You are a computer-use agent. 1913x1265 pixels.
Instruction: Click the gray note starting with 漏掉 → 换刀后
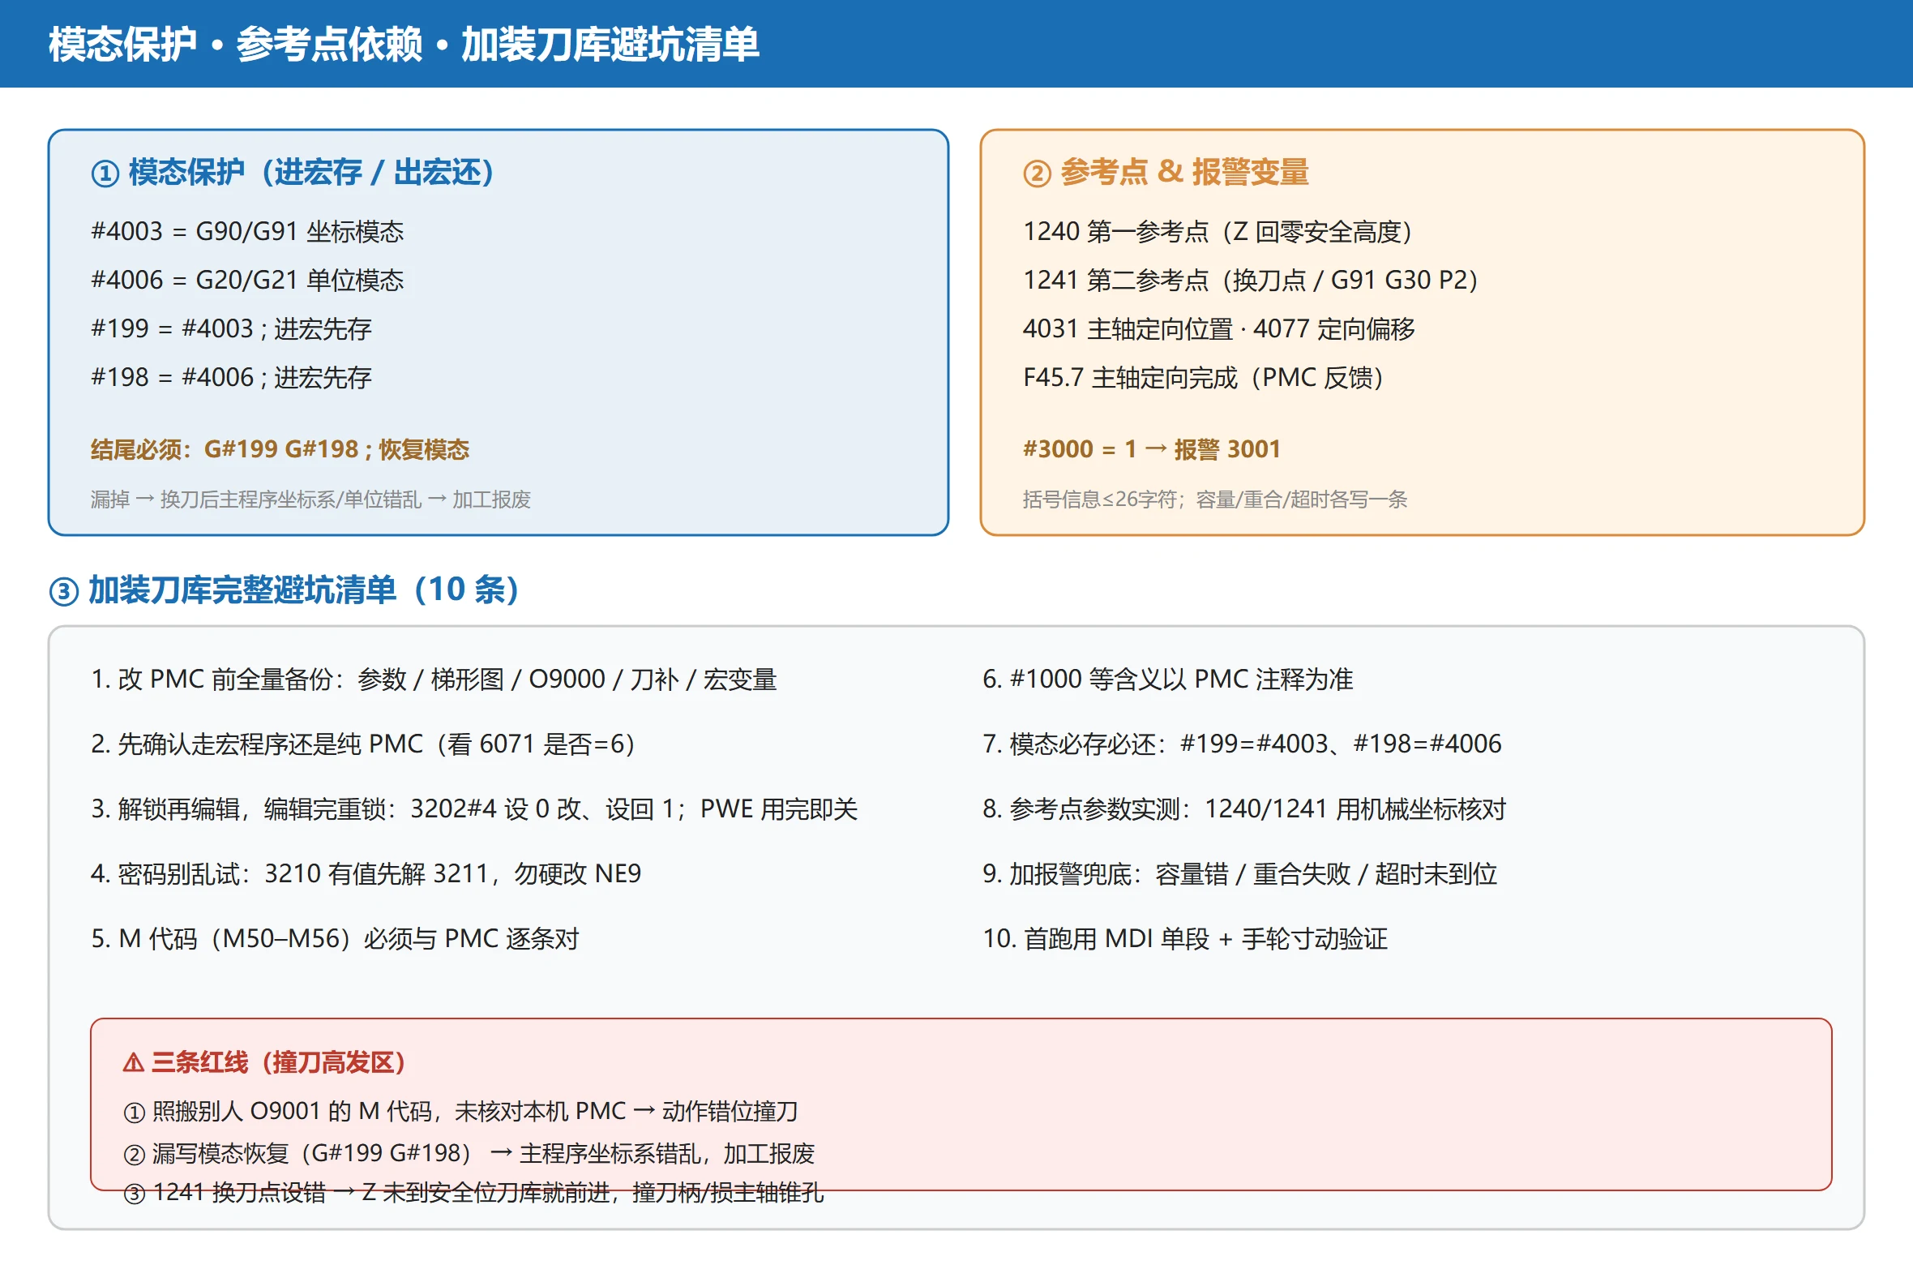click(310, 500)
